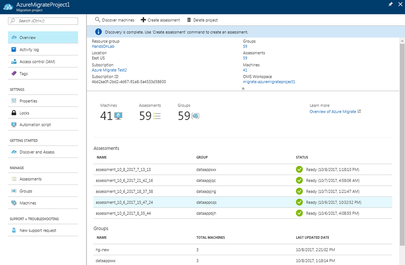Click the Create assessment button
Image resolution: width=405 pixels, height=265 pixels.
[x=160, y=20]
